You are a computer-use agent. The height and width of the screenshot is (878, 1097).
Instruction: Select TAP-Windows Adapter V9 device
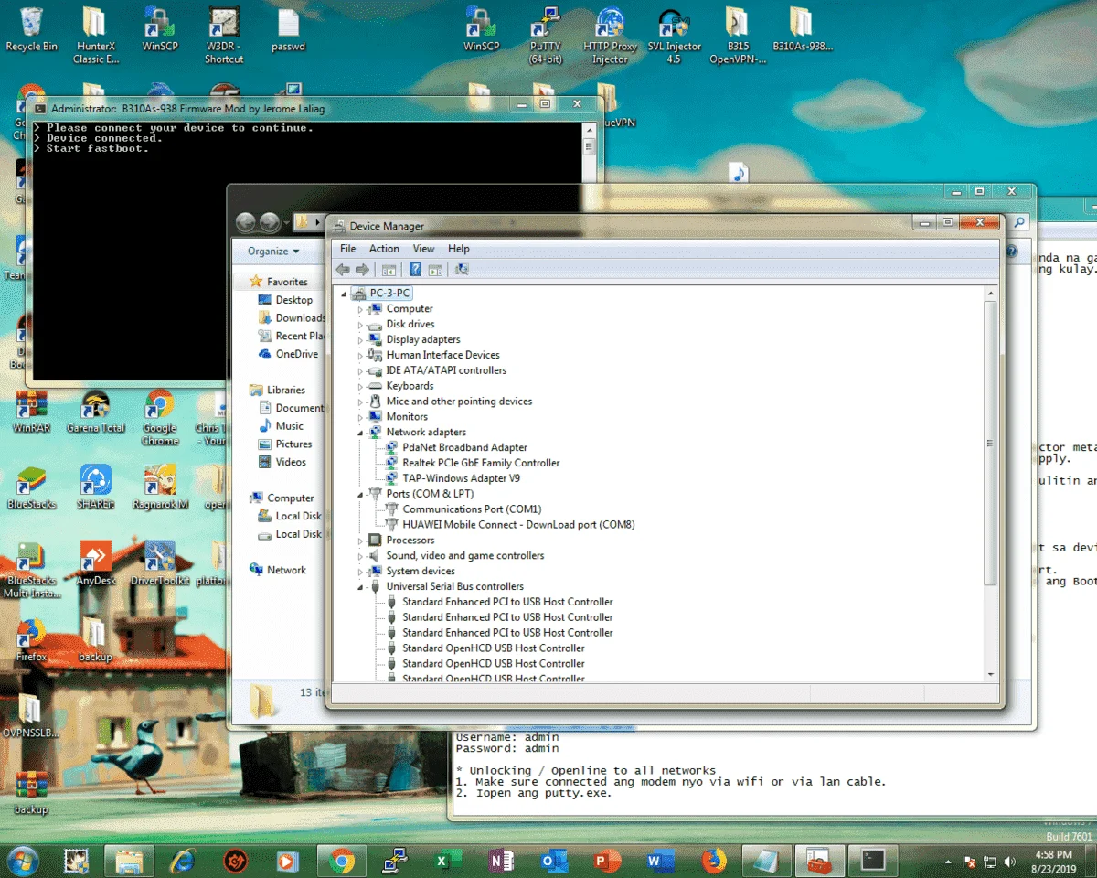click(x=461, y=479)
